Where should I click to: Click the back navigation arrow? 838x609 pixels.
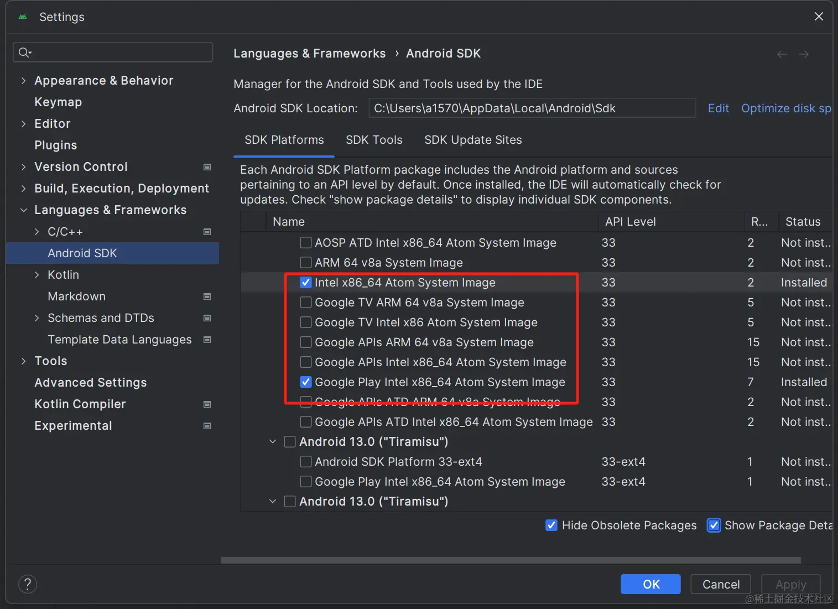click(782, 54)
